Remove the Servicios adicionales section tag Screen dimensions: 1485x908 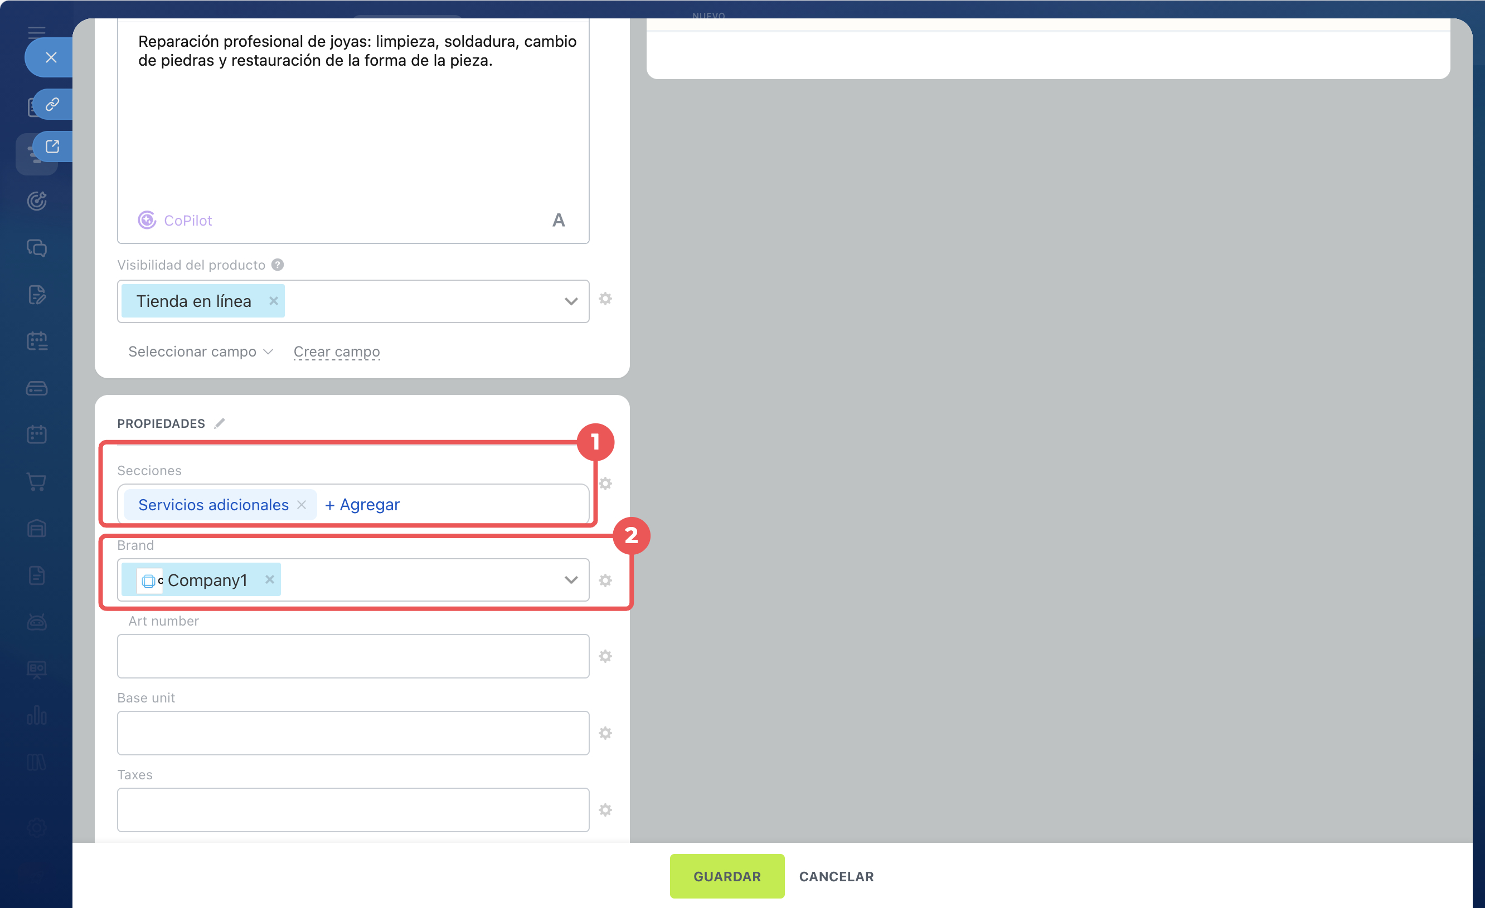(302, 505)
